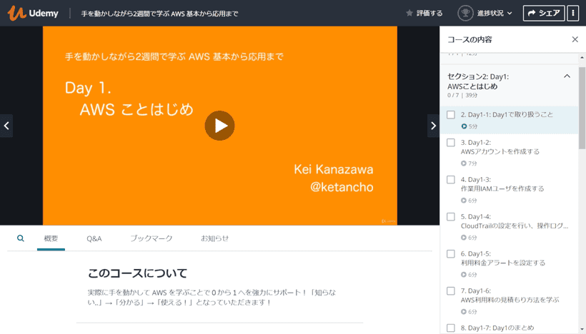The image size is (586, 334).
Task: Click play icon under Day1-4 lecture
Action: (464, 238)
